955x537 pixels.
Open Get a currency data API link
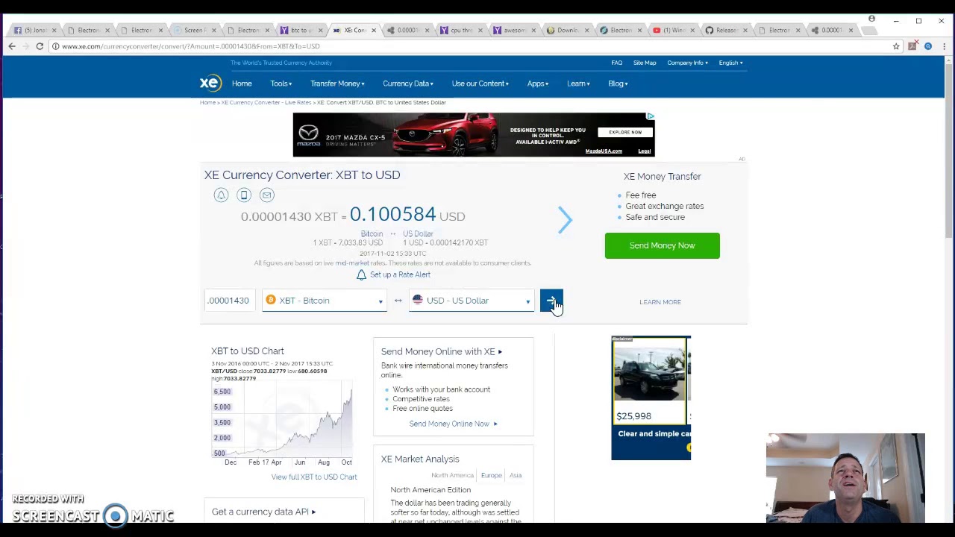coord(263,512)
